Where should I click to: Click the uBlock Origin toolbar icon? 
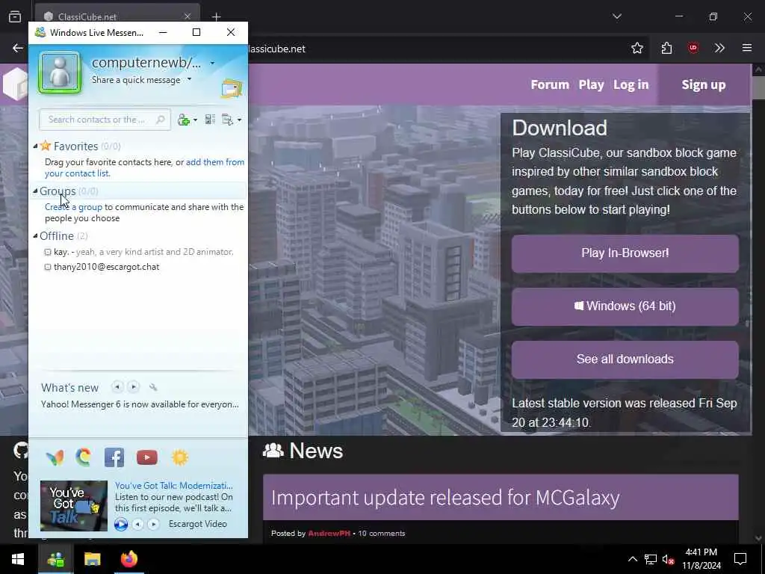(x=693, y=48)
